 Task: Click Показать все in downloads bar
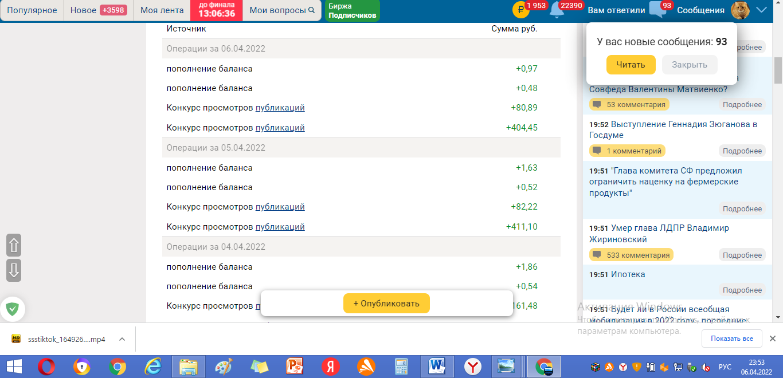pos(731,338)
